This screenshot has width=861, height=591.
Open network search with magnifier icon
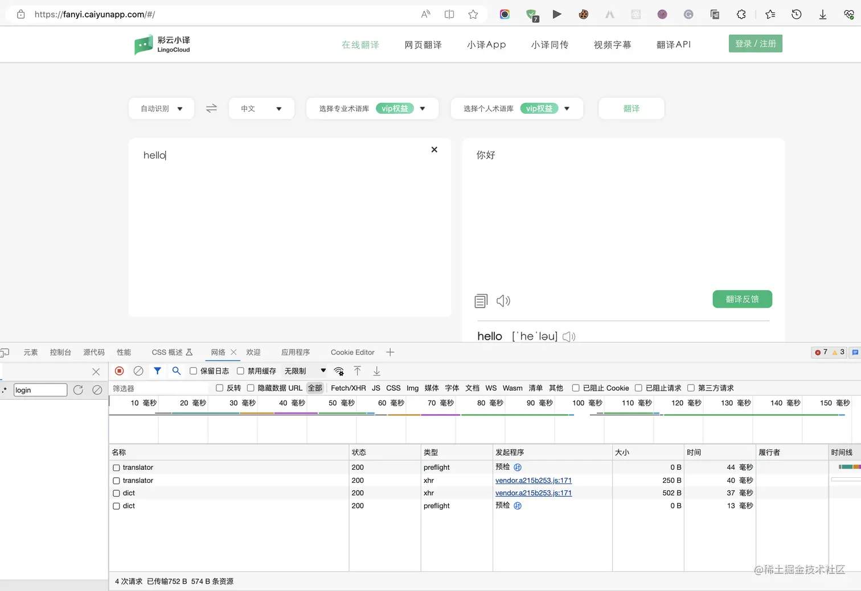click(x=177, y=371)
